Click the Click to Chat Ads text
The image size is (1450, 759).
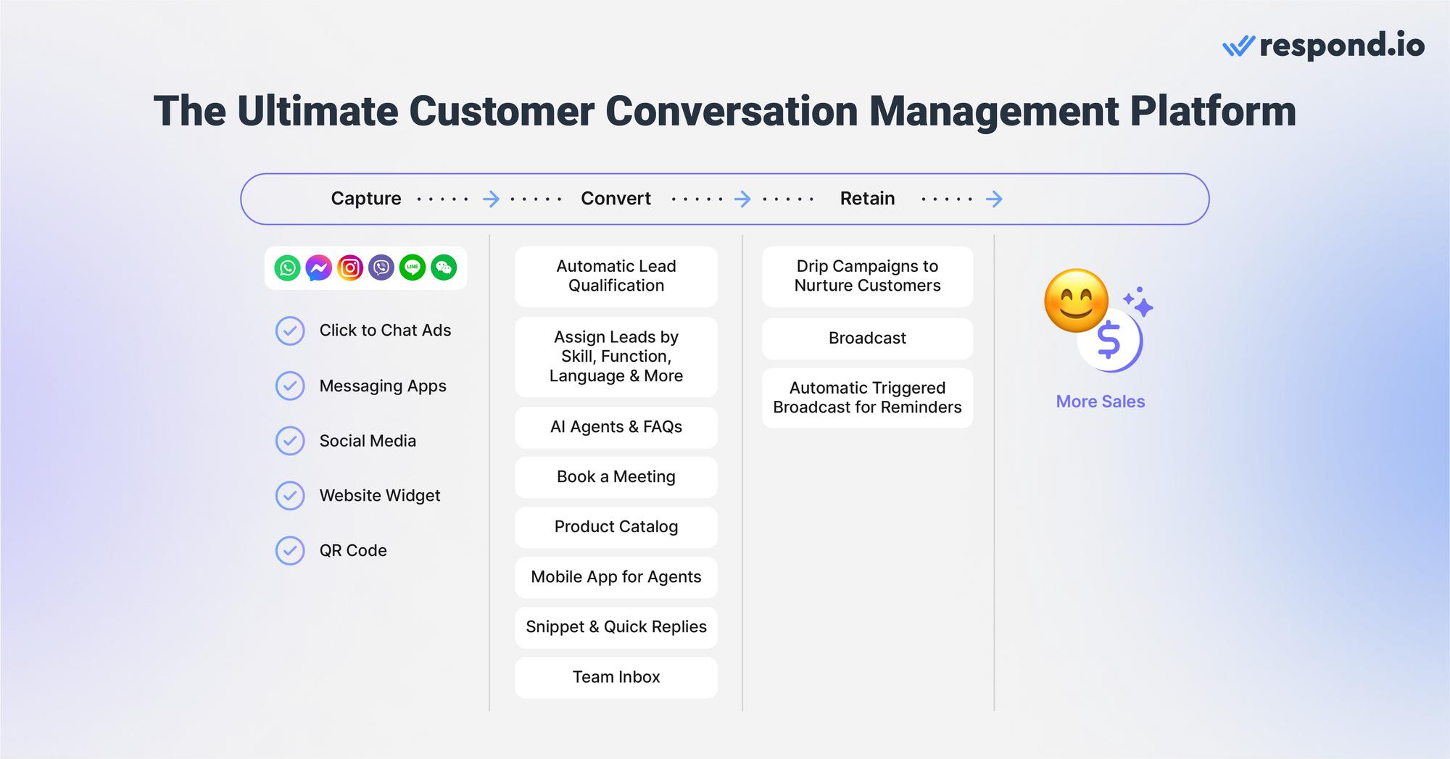click(x=385, y=331)
